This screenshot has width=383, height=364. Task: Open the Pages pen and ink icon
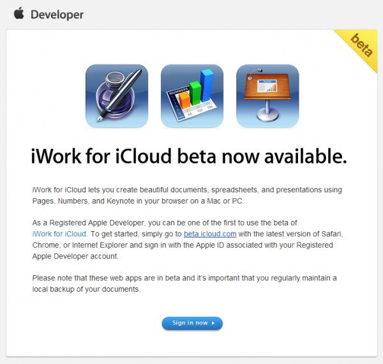[117, 96]
